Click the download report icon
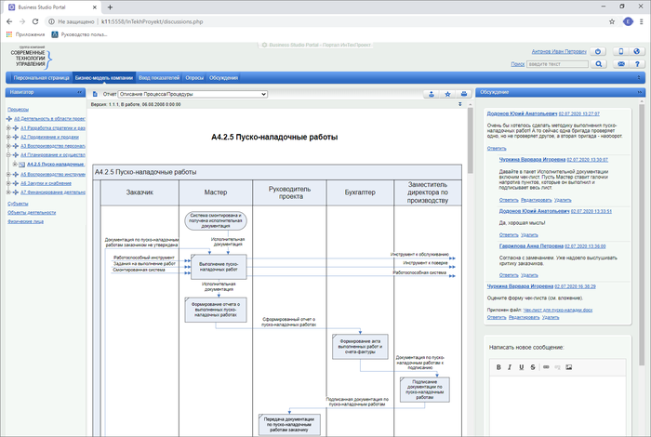Image resolution: width=651 pixels, height=437 pixels. click(x=432, y=94)
